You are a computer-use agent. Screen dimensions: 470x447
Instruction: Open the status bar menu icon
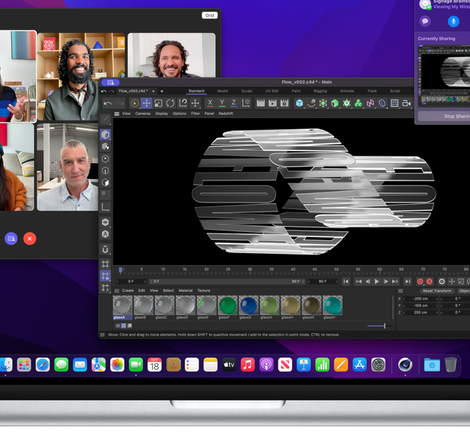coord(103,335)
